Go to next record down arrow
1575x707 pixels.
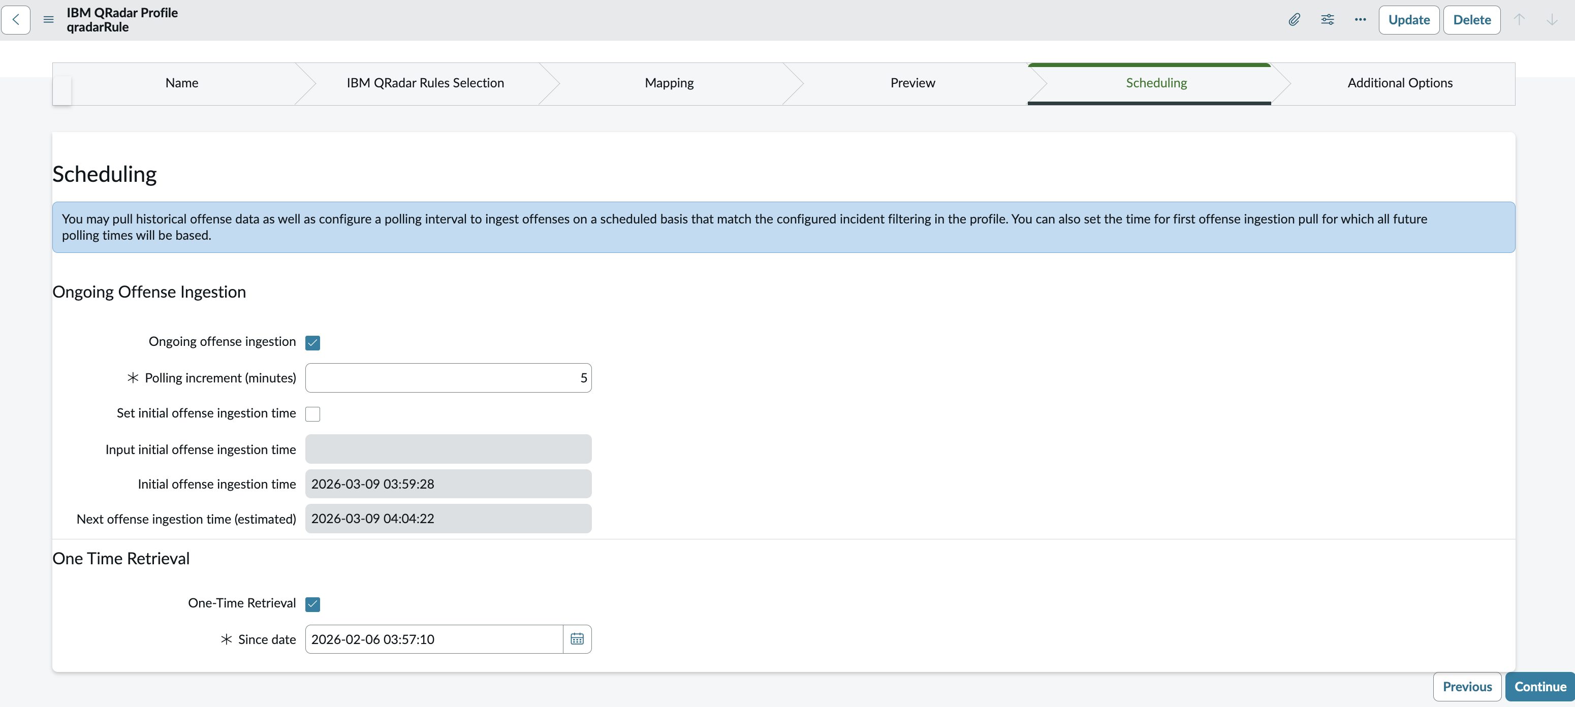1552,19
